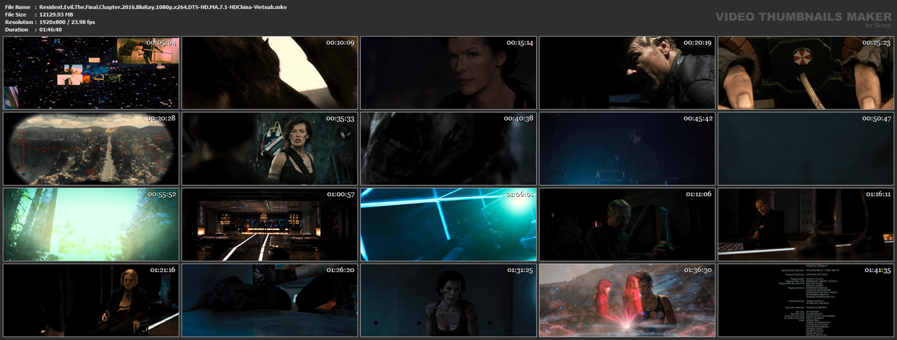
Task: Click the file name ending in Vietsub.mkv
Action: tap(163, 7)
